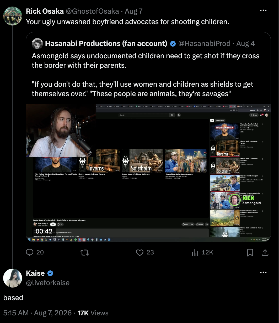Repost Rick Osaka's tweet using the retweet icon
The width and height of the screenshot is (279, 323).
(85, 252)
